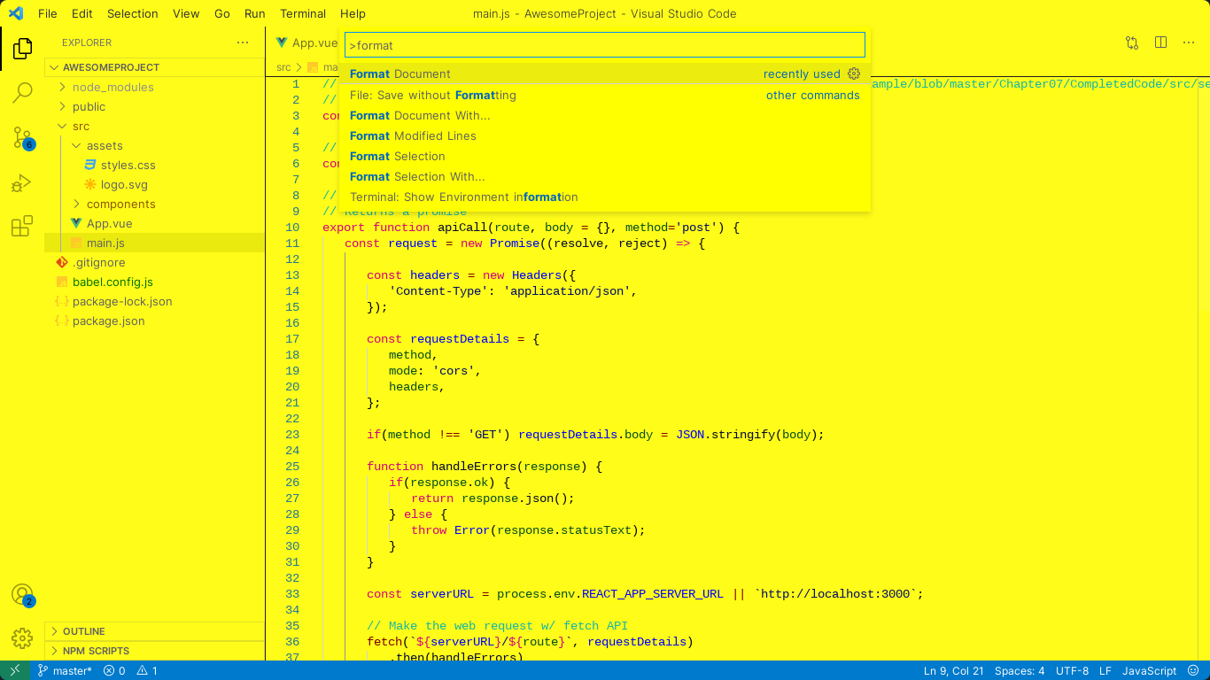1210x680 pixels.
Task: Click the master* branch in status bar
Action: tap(65, 670)
